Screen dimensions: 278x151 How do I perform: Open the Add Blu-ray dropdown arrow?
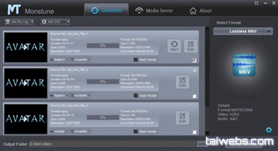[x=32, y=22]
